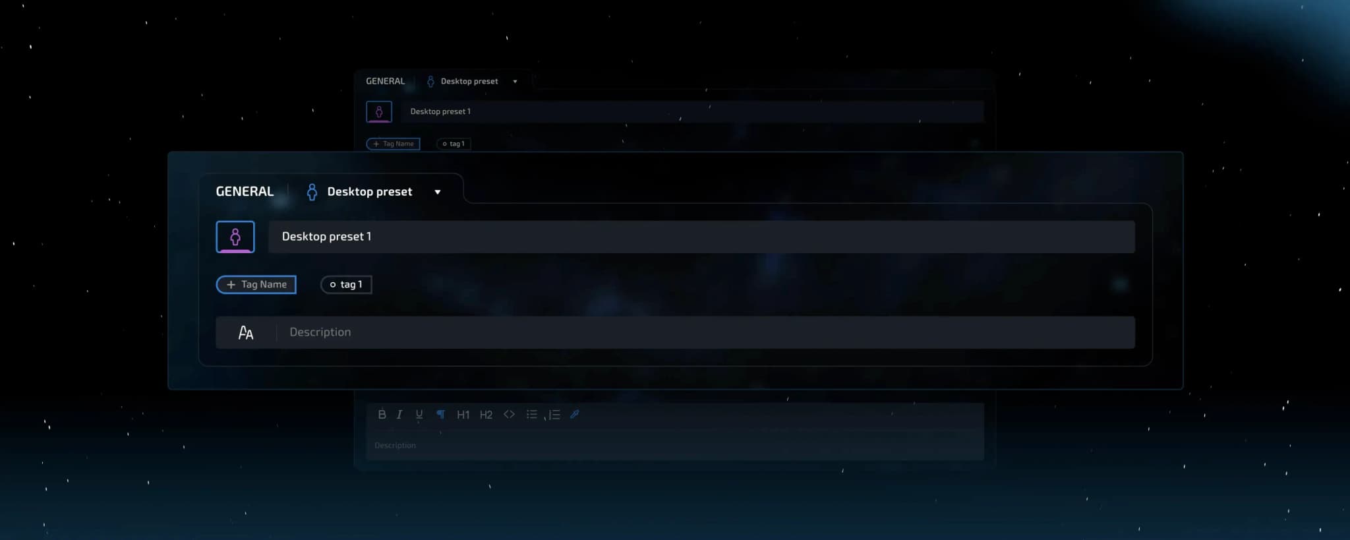Viewport: 1350px width, 540px height.
Task: Click the pink avatar icon in the front panel
Action: tap(235, 237)
